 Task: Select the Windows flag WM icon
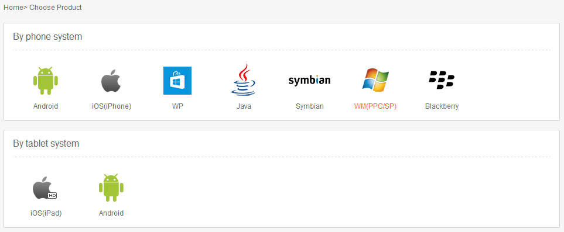click(x=375, y=80)
